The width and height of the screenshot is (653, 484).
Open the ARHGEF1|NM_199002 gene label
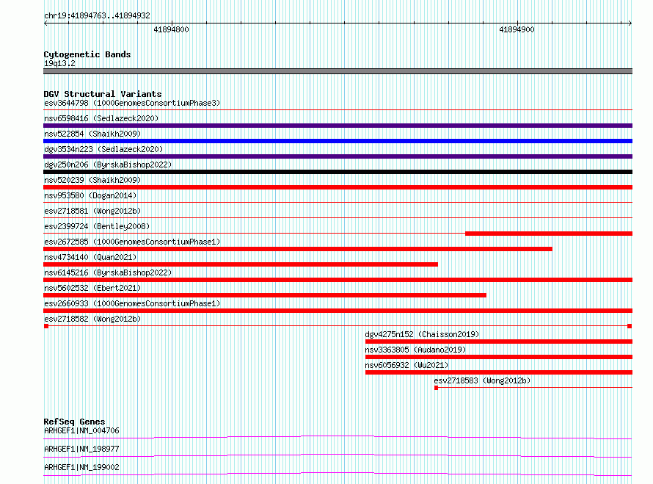(81, 467)
